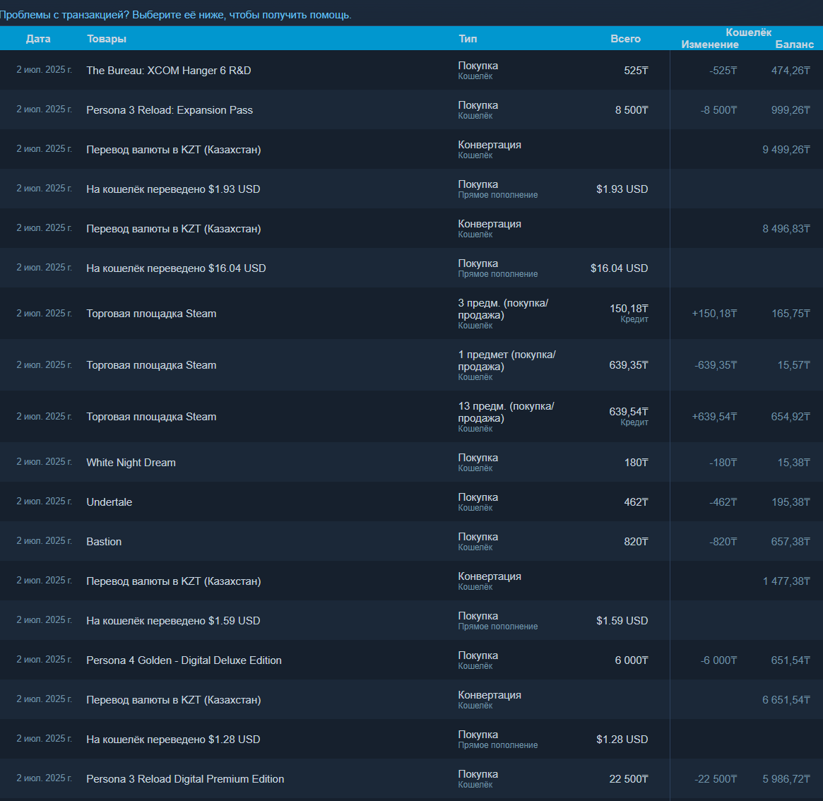Select Steam market row with 1 предмет

(411, 364)
